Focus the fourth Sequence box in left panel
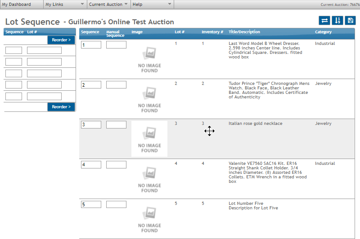Image resolution: width=360 pixels, height=239 pixels. point(14,85)
